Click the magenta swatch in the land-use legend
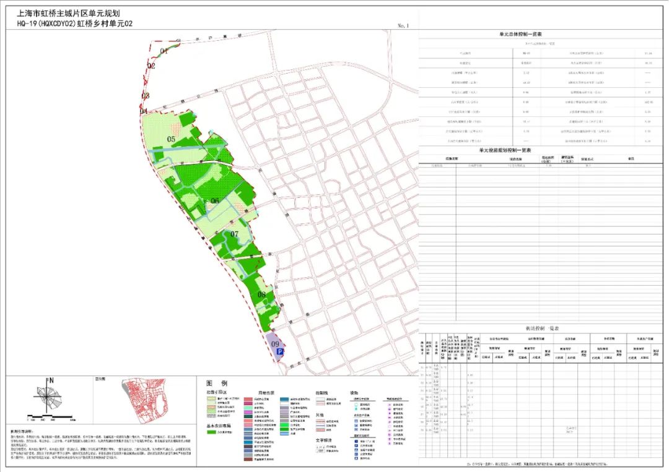 point(248,413)
